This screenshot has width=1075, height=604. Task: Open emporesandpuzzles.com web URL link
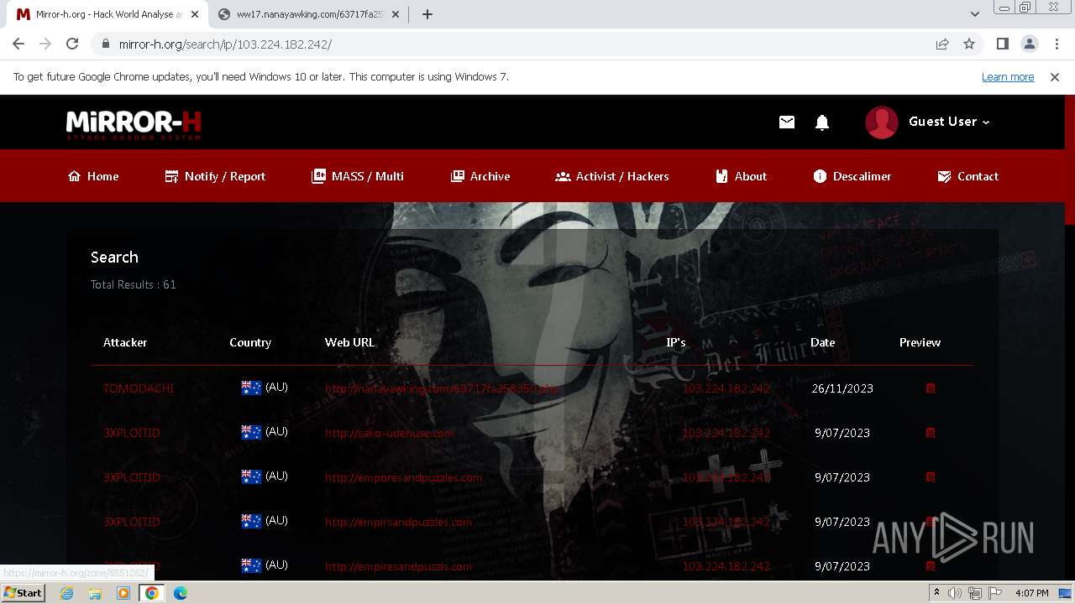point(403,477)
